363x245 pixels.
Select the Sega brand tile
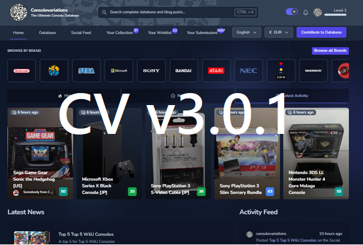pos(87,71)
